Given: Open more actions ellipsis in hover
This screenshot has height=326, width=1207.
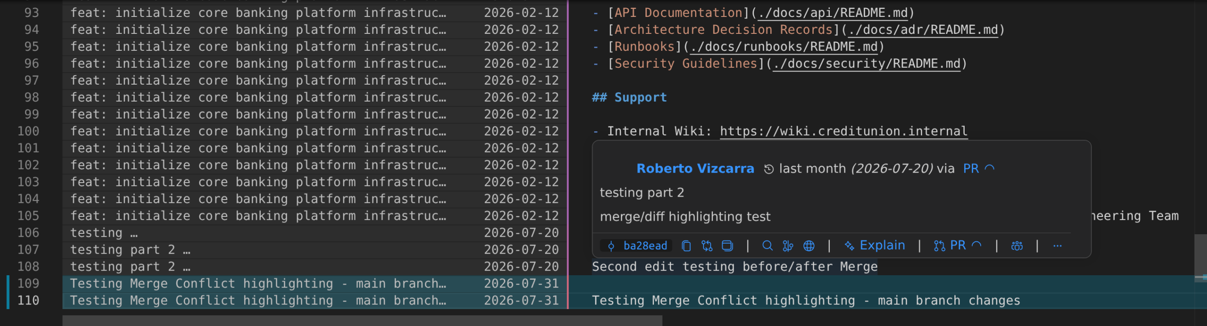Looking at the screenshot, I should pos(1058,246).
